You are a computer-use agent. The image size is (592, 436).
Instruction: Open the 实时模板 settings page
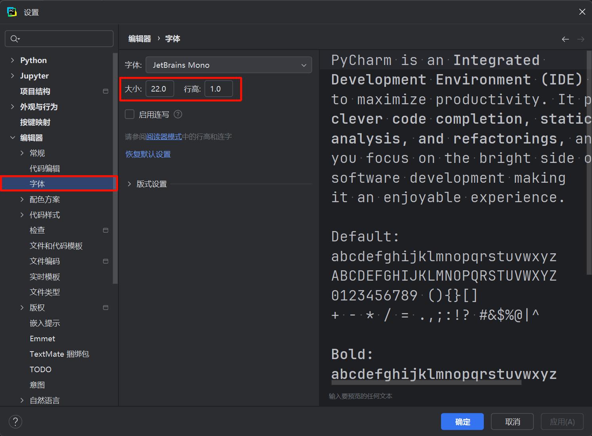[x=45, y=277]
